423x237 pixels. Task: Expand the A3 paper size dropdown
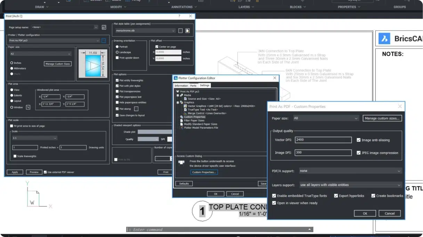click(x=41, y=54)
